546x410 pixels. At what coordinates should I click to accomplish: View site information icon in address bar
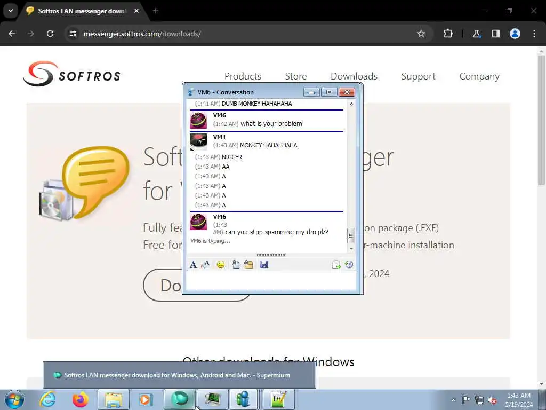tap(73, 34)
